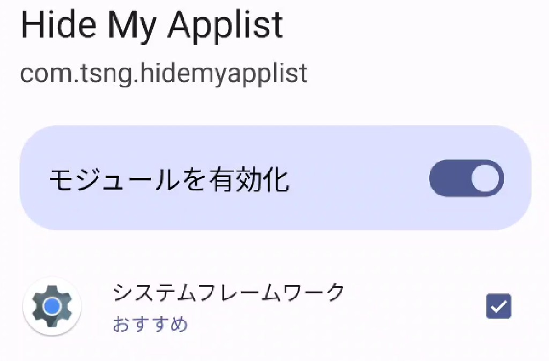Select the com.tsng.hidemyapplist package name
Viewport: 549px width, 361px height.
pyautogui.click(x=162, y=73)
